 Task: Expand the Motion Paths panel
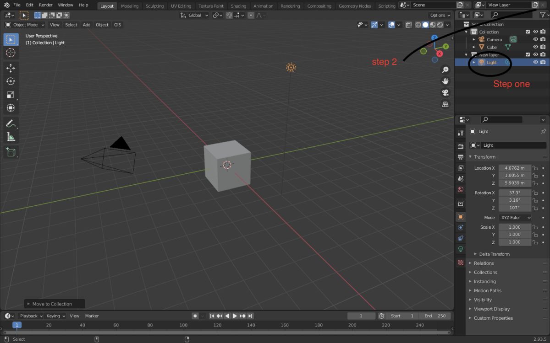coord(487,291)
